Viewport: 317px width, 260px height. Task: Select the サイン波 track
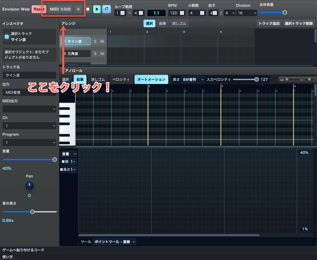click(76, 41)
